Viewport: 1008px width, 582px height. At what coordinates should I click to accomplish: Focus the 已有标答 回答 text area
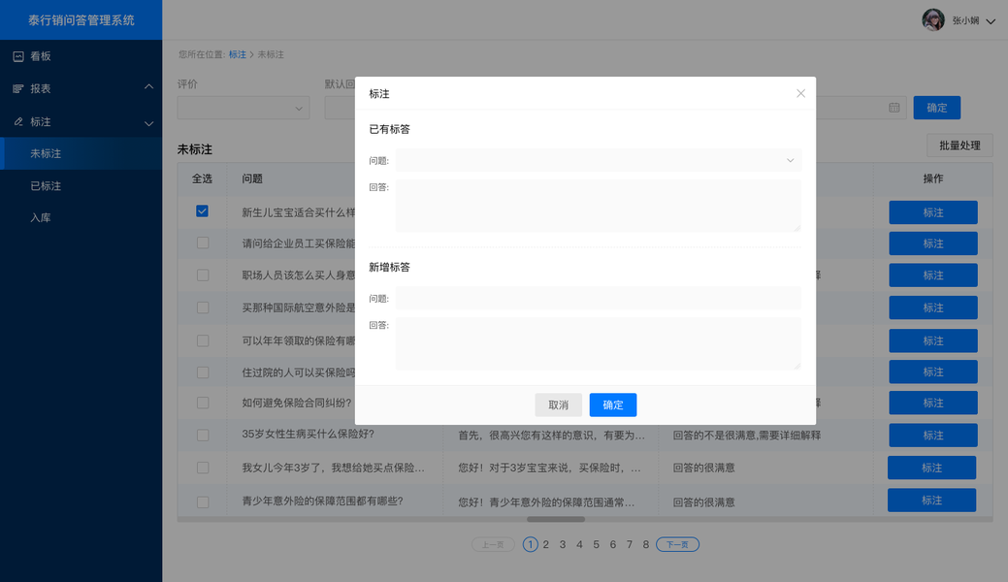(599, 206)
